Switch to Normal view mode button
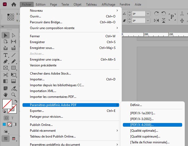 click(x=5, y=138)
